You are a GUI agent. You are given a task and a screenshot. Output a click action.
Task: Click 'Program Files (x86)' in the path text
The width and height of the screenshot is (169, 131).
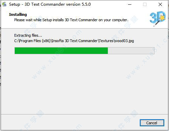pos(35,41)
